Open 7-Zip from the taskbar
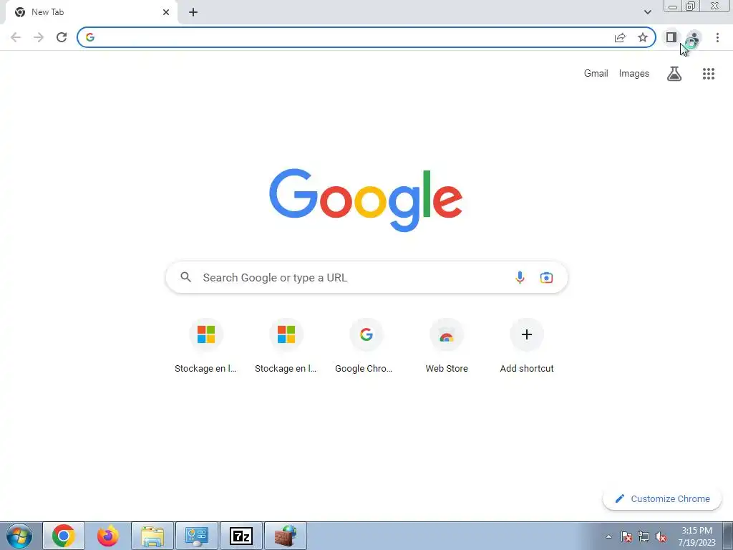The width and height of the screenshot is (733, 550). [x=241, y=536]
